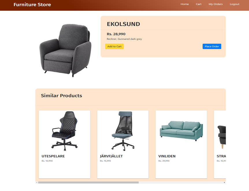Open the JÄRVFJÄLLET office chair image
Image resolution: width=249 pixels, height=191 pixels.
click(123, 131)
